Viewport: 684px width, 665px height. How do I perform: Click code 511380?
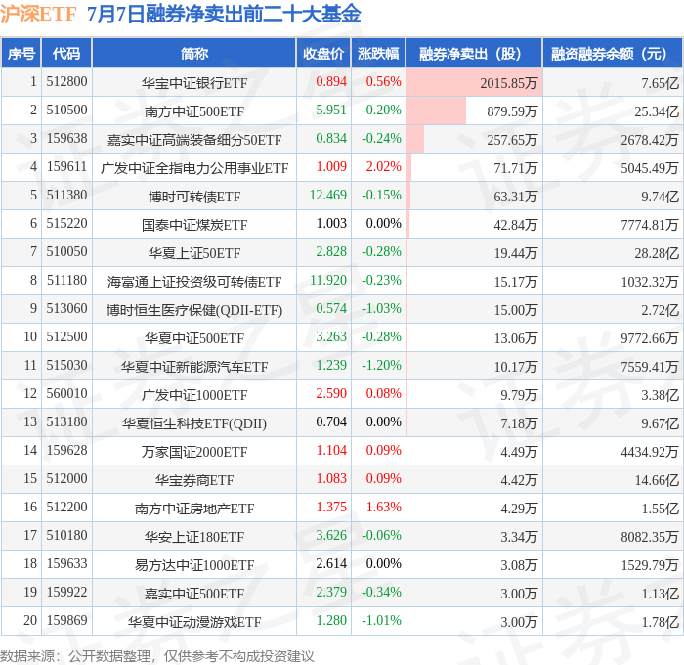[x=66, y=196]
